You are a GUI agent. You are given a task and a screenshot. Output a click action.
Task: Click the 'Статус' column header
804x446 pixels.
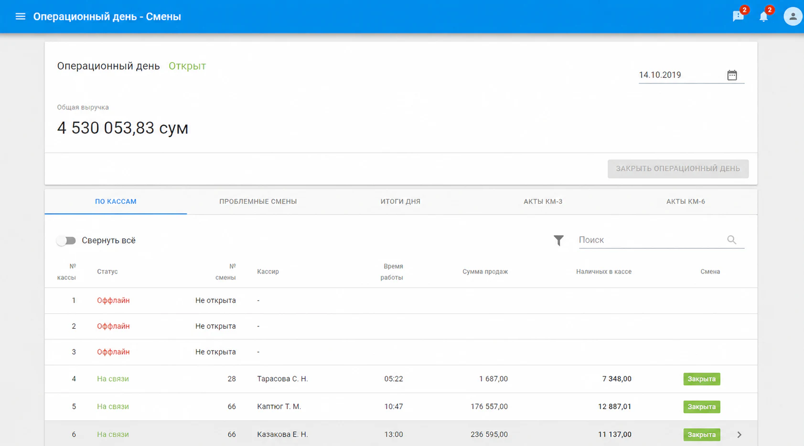tap(107, 271)
